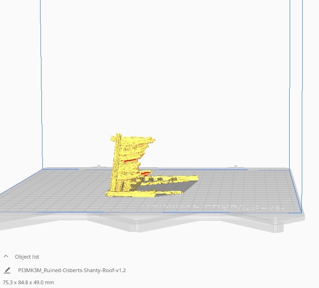Click the red overhang area on the model
Screen dimensions: 319x288
pyautogui.click(x=132, y=162)
